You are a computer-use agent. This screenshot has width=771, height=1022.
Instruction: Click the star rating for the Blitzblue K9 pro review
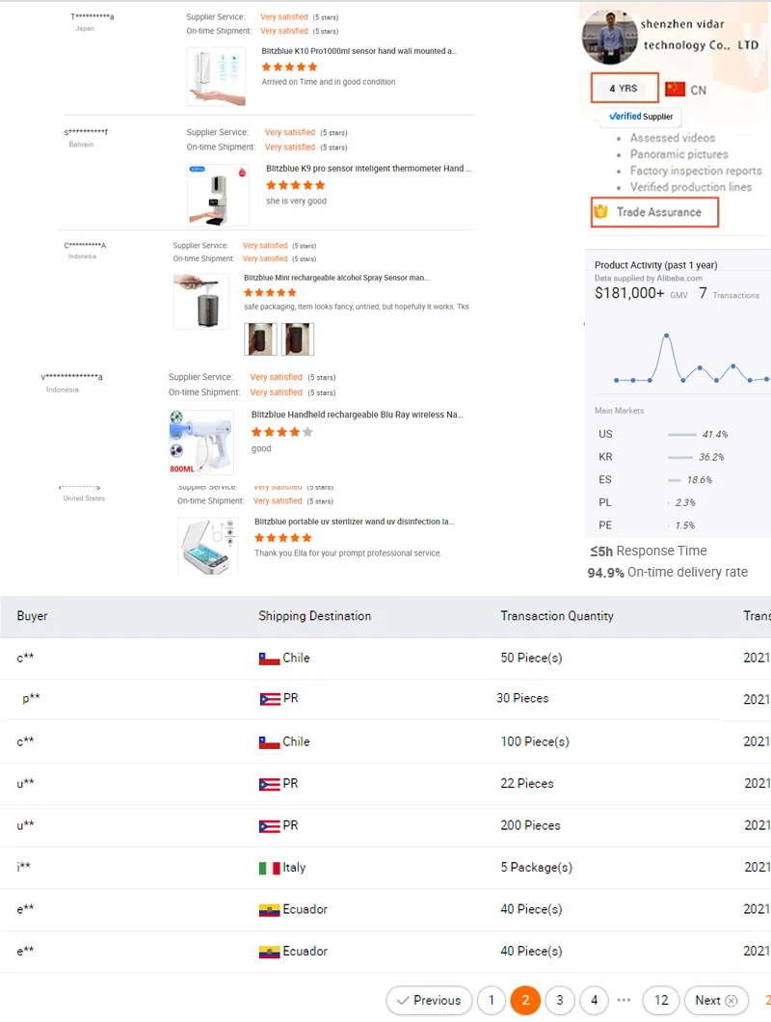tap(295, 185)
